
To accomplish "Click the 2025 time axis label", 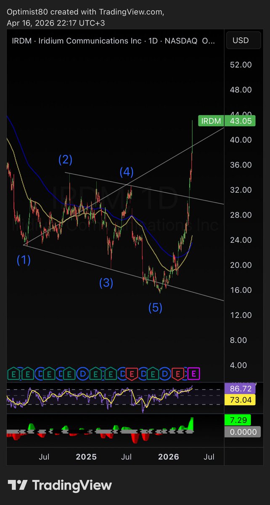I will (86, 457).
